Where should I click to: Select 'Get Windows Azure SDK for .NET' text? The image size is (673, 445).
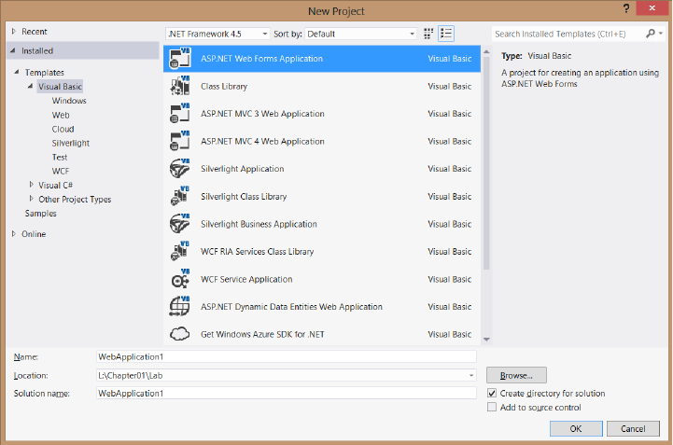(x=262, y=334)
